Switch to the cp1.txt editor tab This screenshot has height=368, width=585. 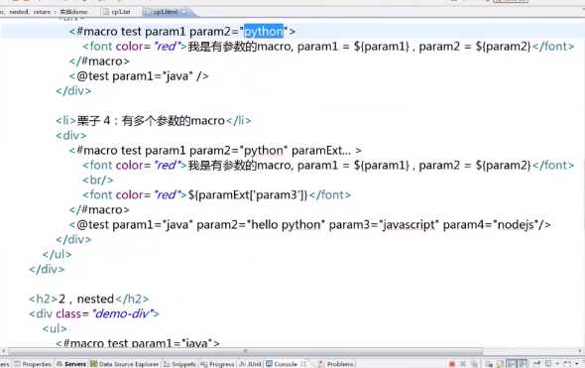coord(117,12)
